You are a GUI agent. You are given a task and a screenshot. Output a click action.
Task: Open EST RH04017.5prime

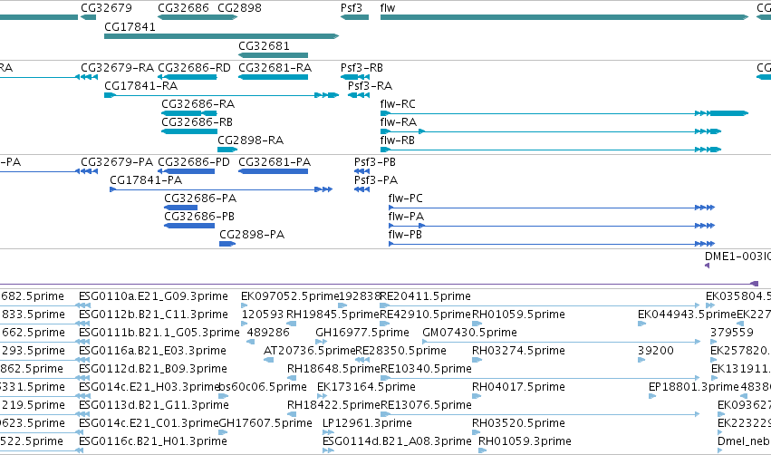pyautogui.click(x=518, y=387)
